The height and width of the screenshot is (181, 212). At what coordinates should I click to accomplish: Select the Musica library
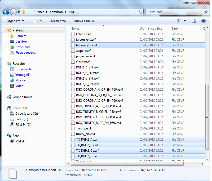[x=20, y=80]
